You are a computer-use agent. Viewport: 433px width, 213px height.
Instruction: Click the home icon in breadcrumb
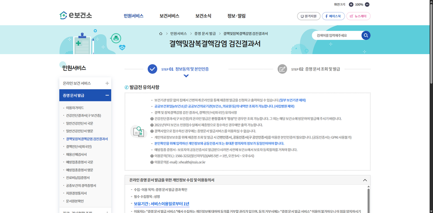point(160,34)
